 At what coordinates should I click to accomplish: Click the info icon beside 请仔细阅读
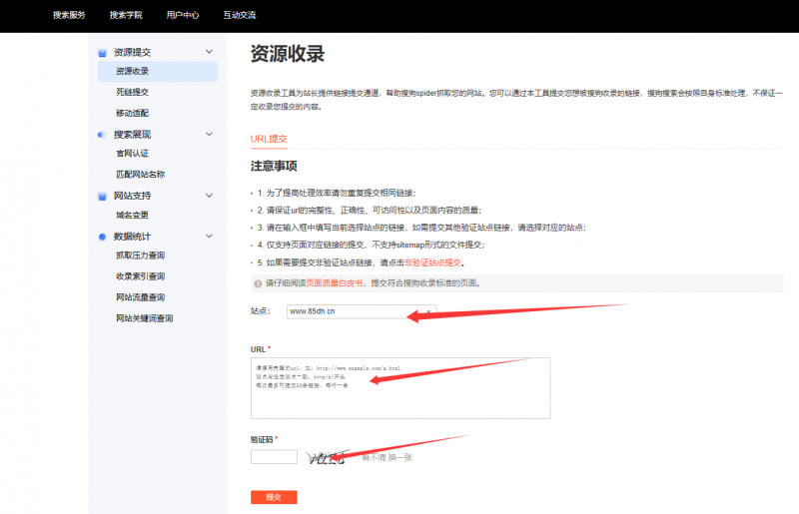click(x=257, y=283)
